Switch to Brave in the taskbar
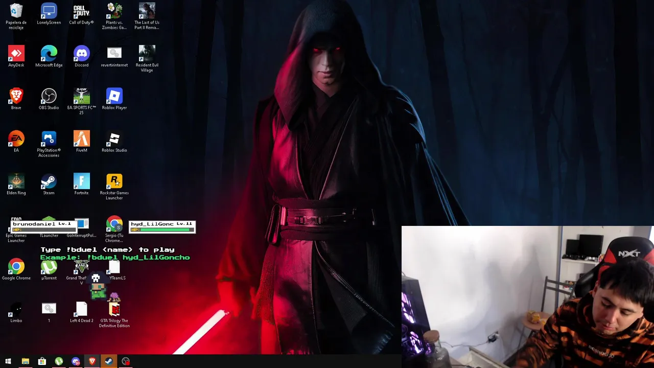 [x=92, y=361]
